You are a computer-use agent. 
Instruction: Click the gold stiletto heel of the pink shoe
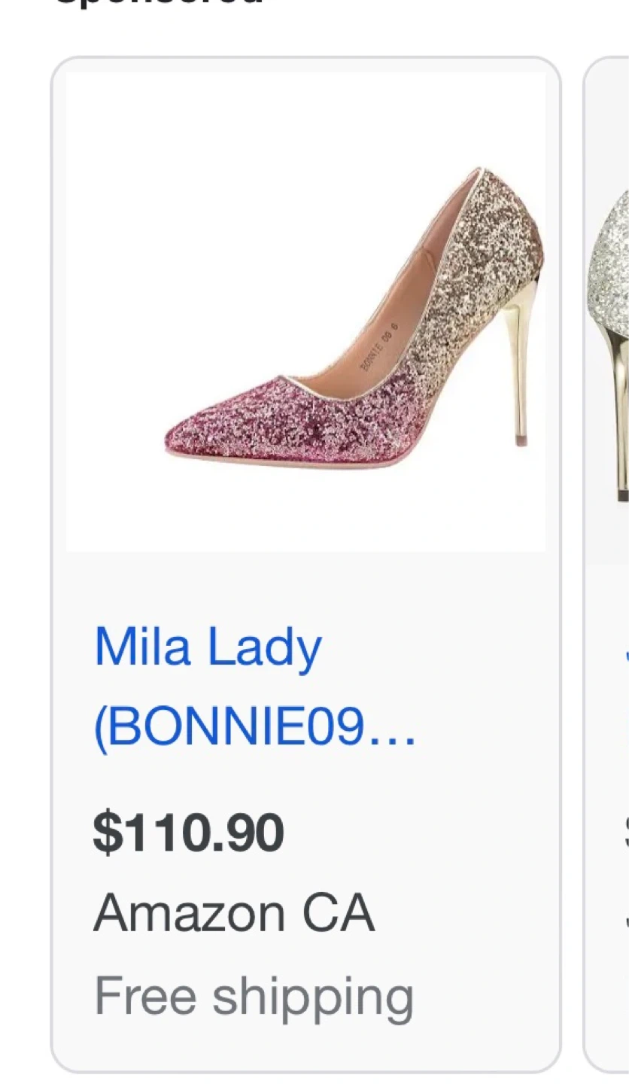pyautogui.click(x=517, y=376)
